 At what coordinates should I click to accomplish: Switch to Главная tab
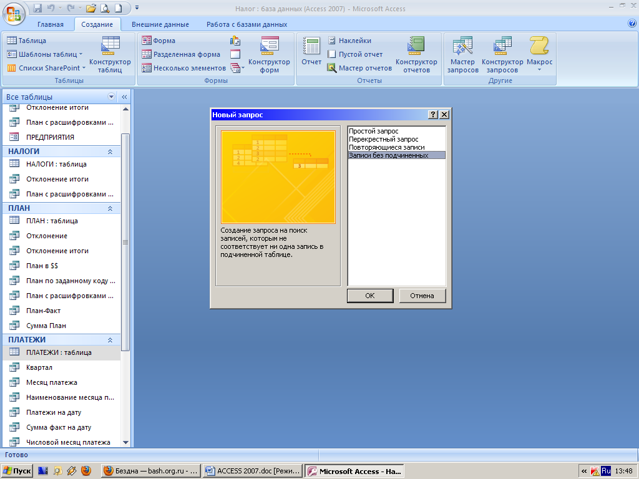[x=51, y=24]
